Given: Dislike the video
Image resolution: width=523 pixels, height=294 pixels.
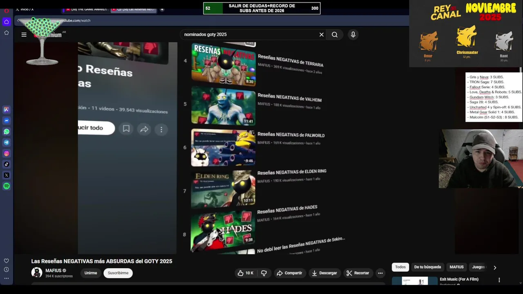Looking at the screenshot, I should click(264, 273).
